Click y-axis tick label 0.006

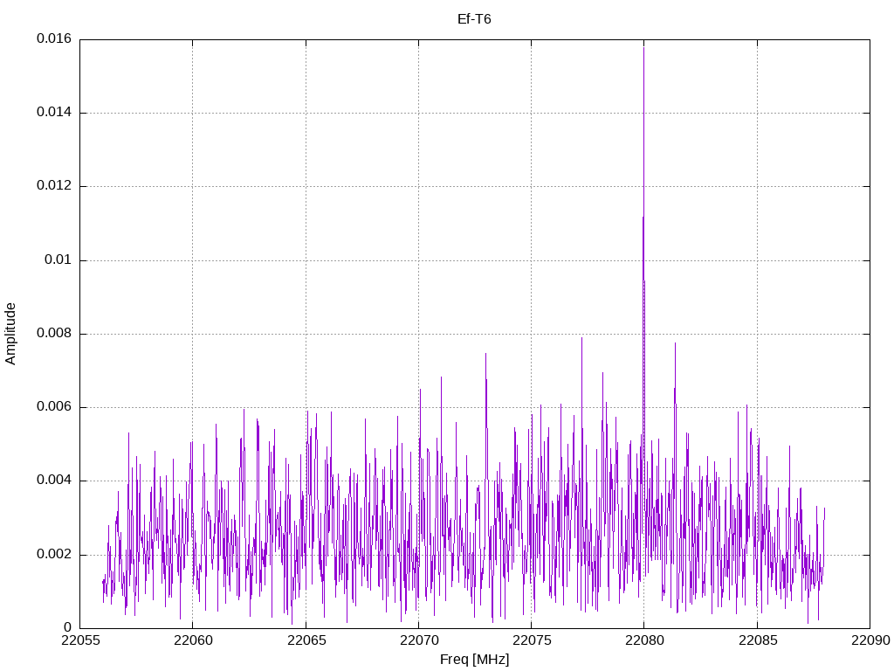click(54, 407)
